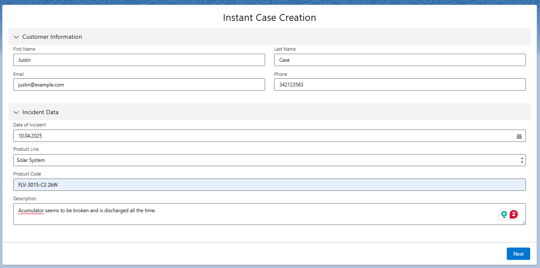Open the Date of Incident calendar picker
Viewport: 540px width, 268px height.
pyautogui.click(x=519, y=136)
